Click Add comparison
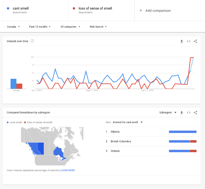 (x=158, y=11)
